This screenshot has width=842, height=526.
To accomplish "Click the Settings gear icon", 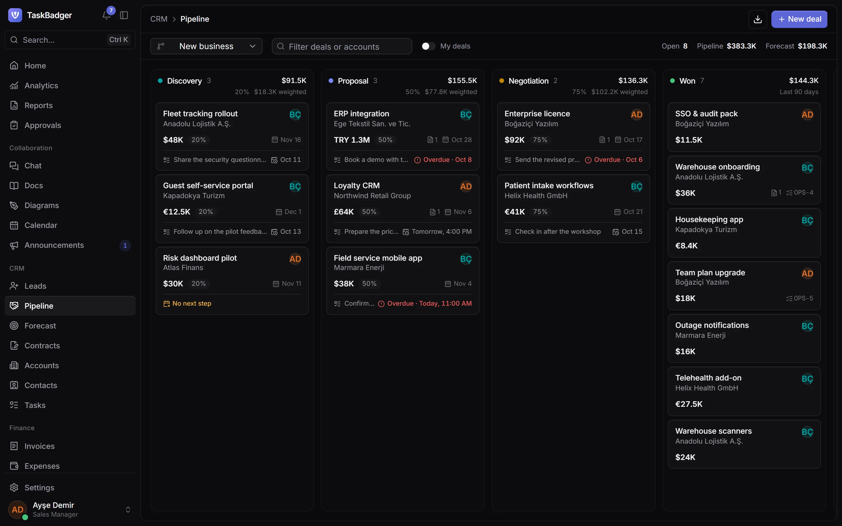I will [14, 487].
